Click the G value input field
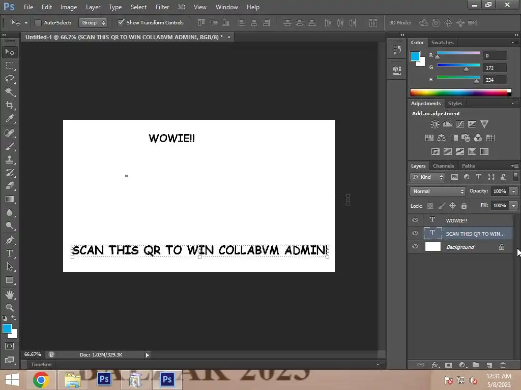This screenshot has height=390, width=521. [x=495, y=68]
